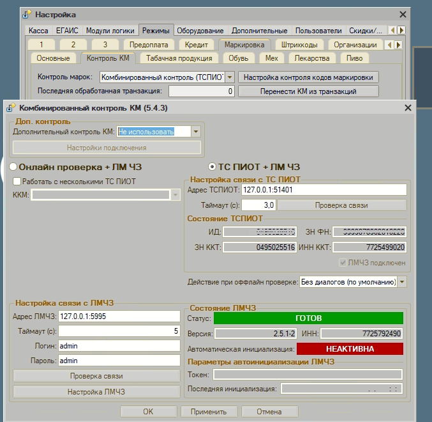Select sub-tab 3
Screen dimensions: 432x422
click(105, 45)
